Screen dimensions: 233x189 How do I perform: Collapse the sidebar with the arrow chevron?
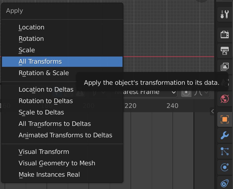click(x=212, y=111)
